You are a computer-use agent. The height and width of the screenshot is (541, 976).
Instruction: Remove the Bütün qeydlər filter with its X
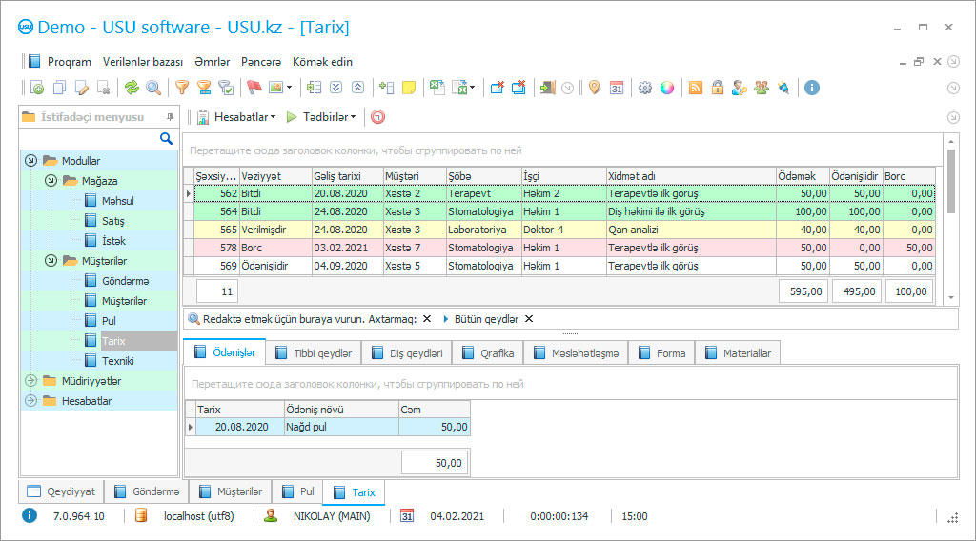[x=529, y=319]
